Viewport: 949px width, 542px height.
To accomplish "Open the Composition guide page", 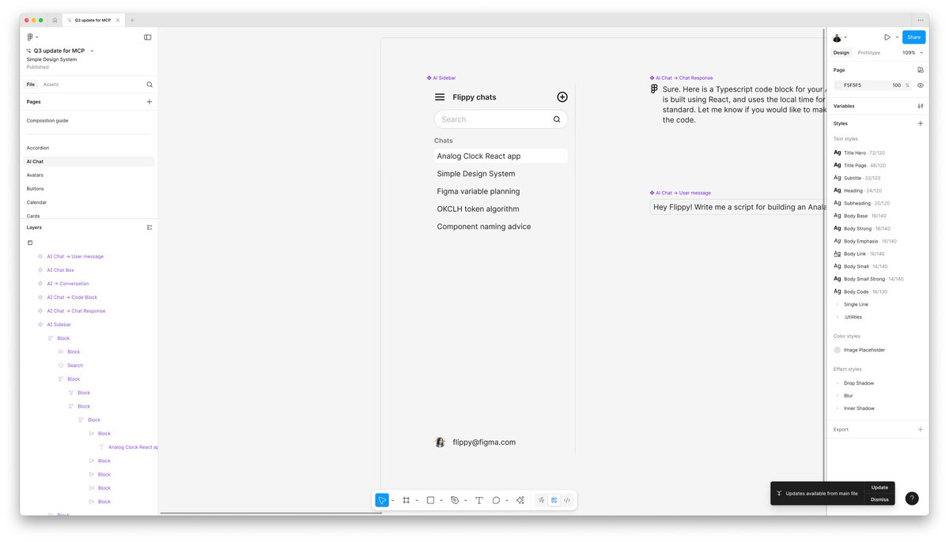I will [47, 121].
